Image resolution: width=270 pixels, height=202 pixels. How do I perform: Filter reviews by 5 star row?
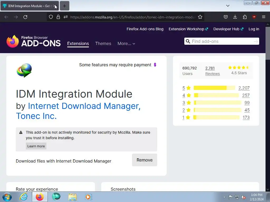coord(216,88)
